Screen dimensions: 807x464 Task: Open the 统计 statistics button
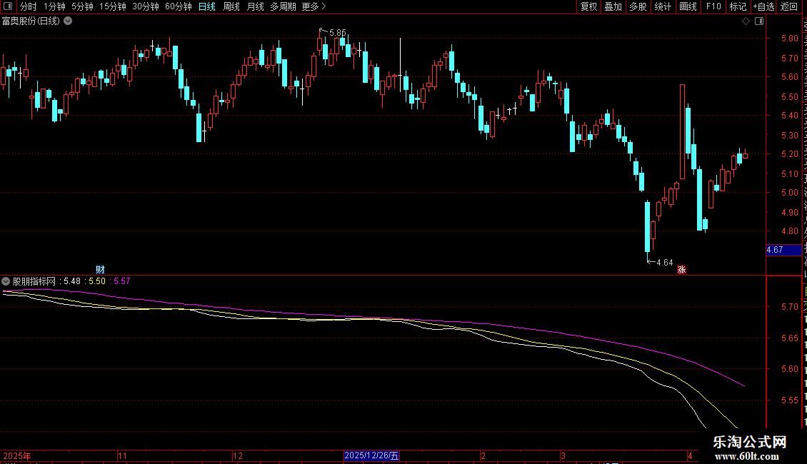point(663,6)
